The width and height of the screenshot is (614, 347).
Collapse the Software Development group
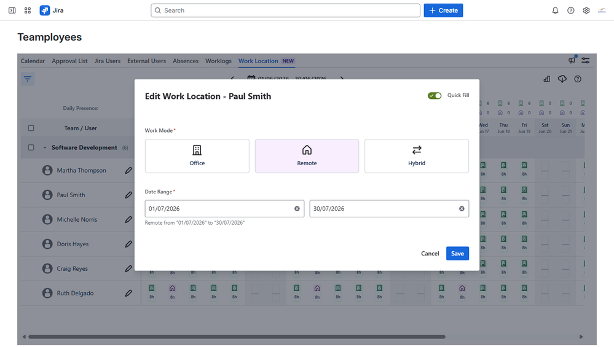45,147
